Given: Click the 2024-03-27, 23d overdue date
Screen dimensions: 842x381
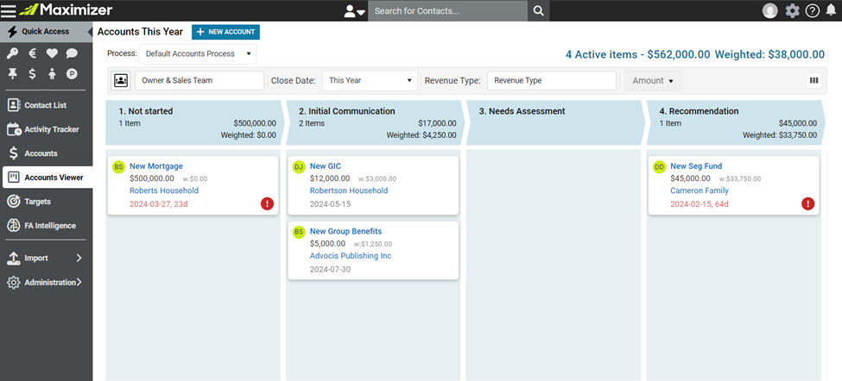Looking at the screenshot, I should 158,204.
